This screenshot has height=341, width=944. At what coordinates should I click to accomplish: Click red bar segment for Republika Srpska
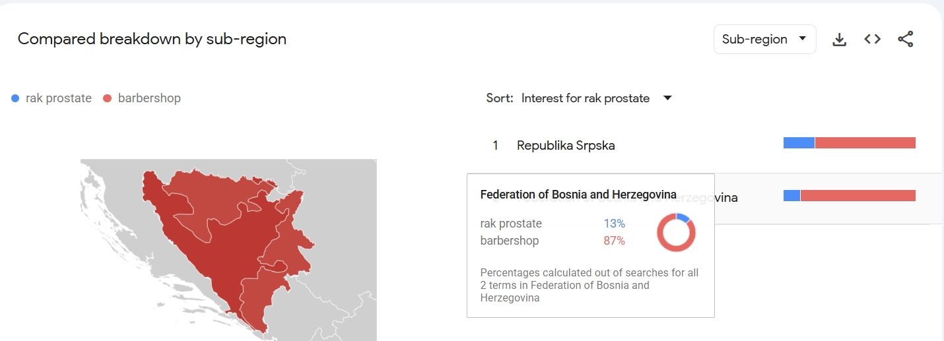pos(865,143)
